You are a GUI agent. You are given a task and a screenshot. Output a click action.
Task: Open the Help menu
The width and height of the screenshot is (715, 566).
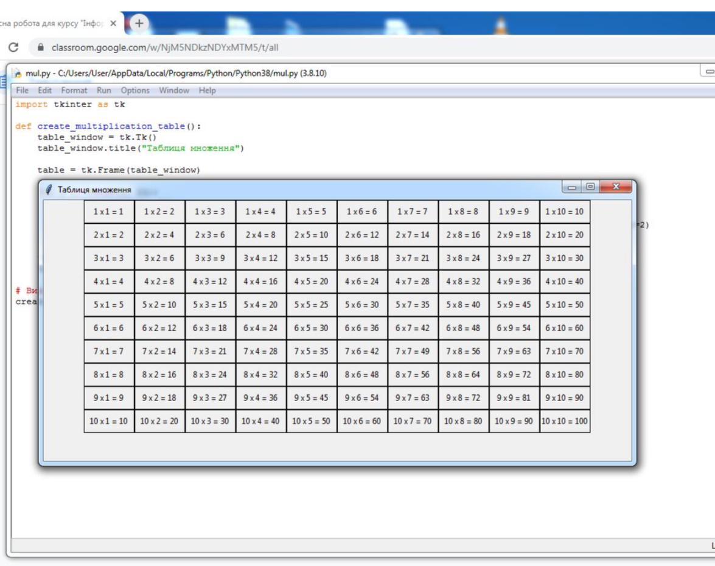[207, 91]
